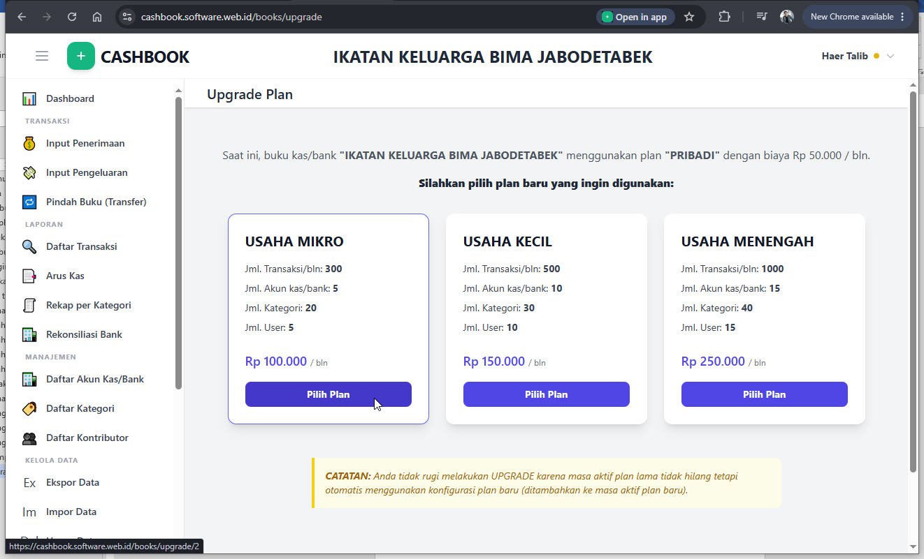Click the Daftar Kontributor people icon
Viewport: 924px width, 559px height.
29,438
